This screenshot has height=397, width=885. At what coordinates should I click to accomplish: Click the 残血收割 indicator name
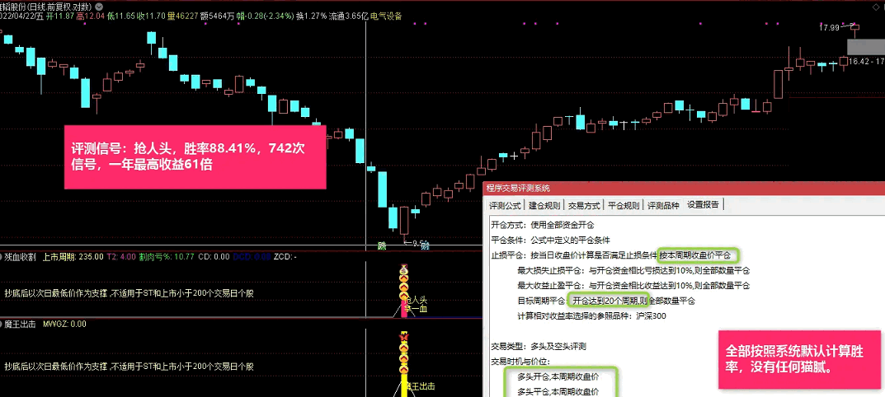point(21,257)
